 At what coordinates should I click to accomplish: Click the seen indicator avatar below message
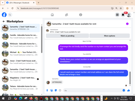[x=126, y=85]
